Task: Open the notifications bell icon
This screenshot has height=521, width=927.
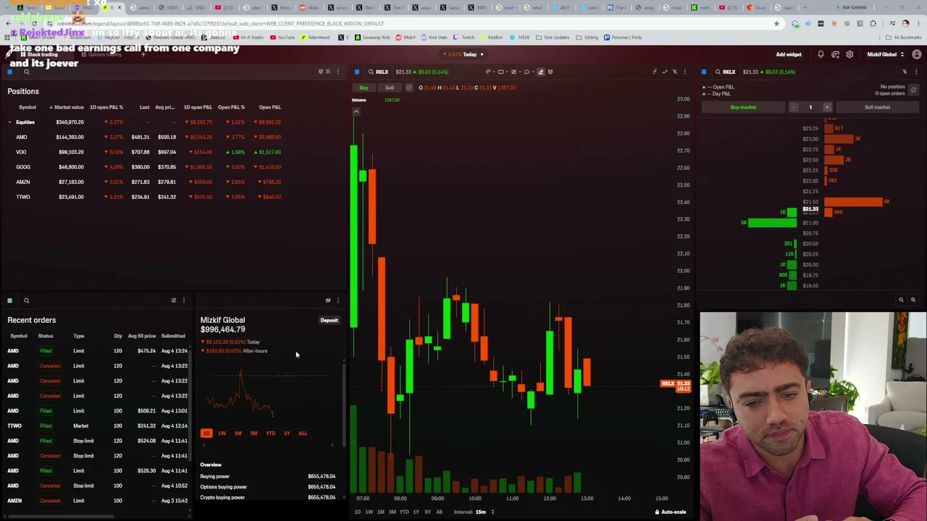Action: 821,54
